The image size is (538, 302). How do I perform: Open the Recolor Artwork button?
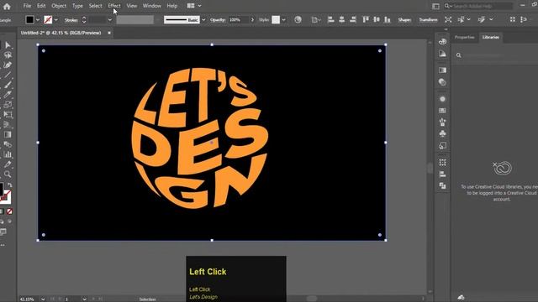298,20
